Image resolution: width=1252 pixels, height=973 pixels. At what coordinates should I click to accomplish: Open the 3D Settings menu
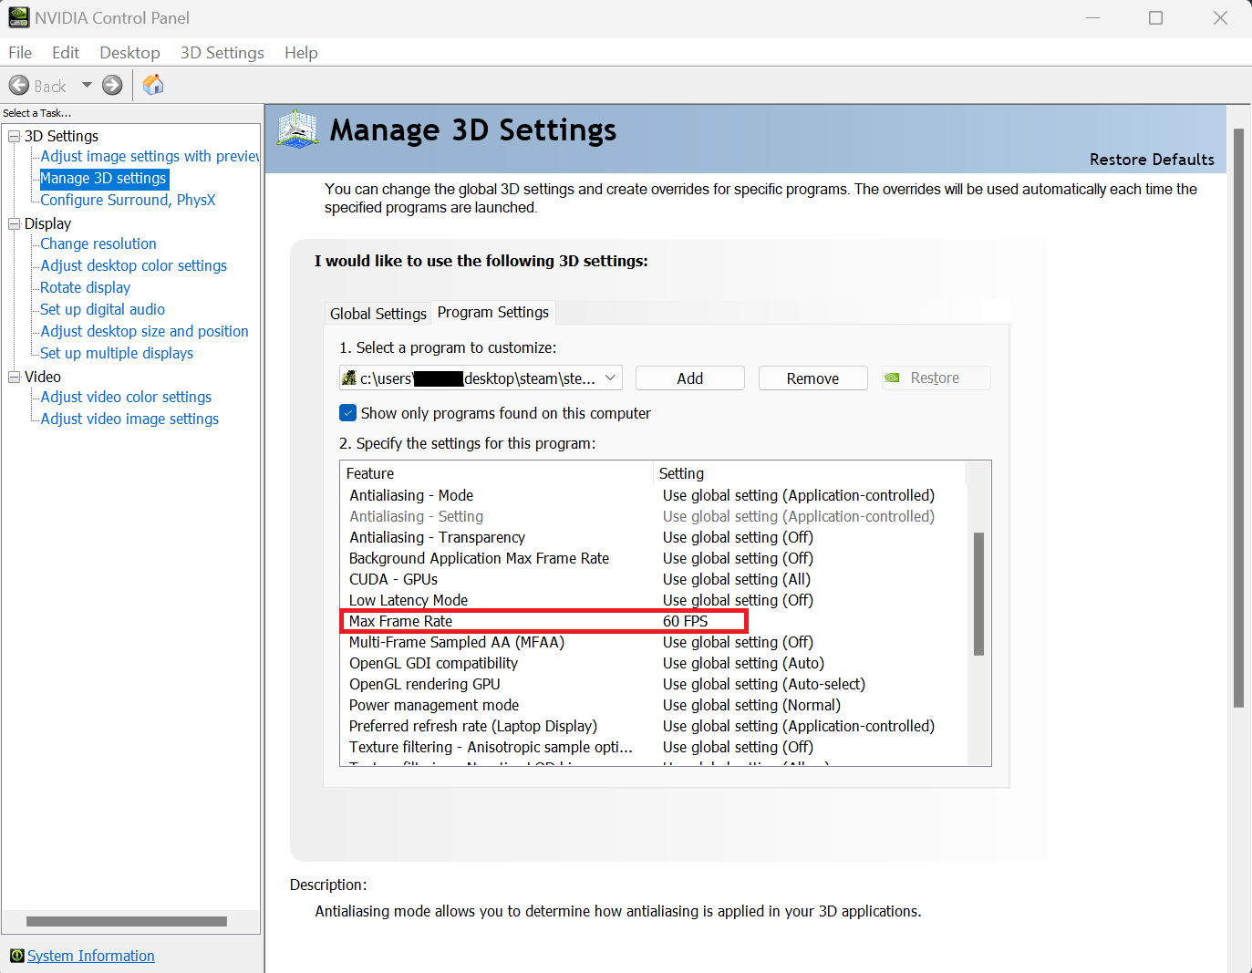pyautogui.click(x=222, y=53)
